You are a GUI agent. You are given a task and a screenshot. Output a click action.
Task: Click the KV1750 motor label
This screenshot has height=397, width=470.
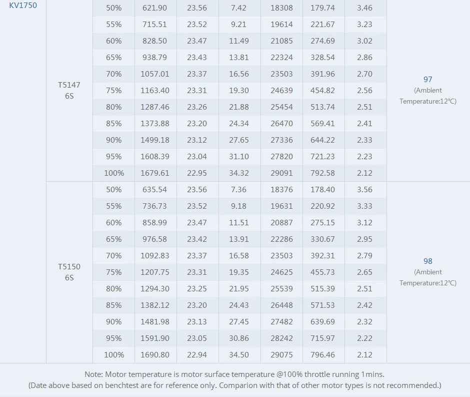point(23,6)
